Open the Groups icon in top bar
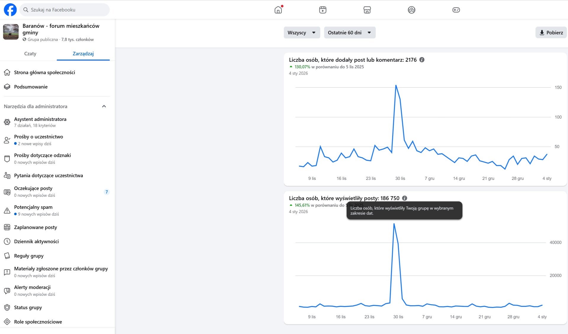Image resolution: width=568 pixels, height=334 pixels. click(411, 10)
